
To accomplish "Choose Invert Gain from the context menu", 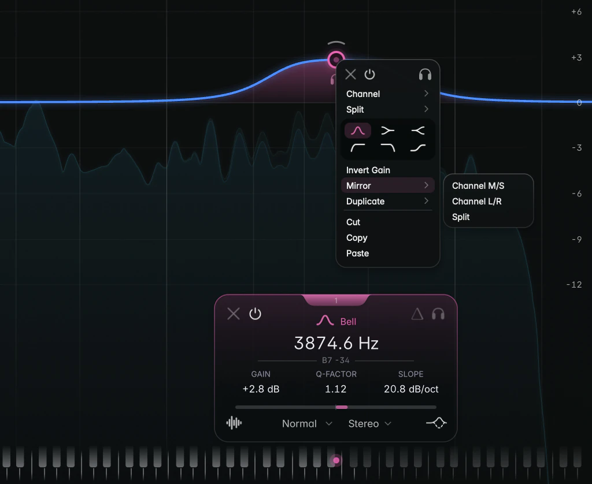I will coord(388,170).
